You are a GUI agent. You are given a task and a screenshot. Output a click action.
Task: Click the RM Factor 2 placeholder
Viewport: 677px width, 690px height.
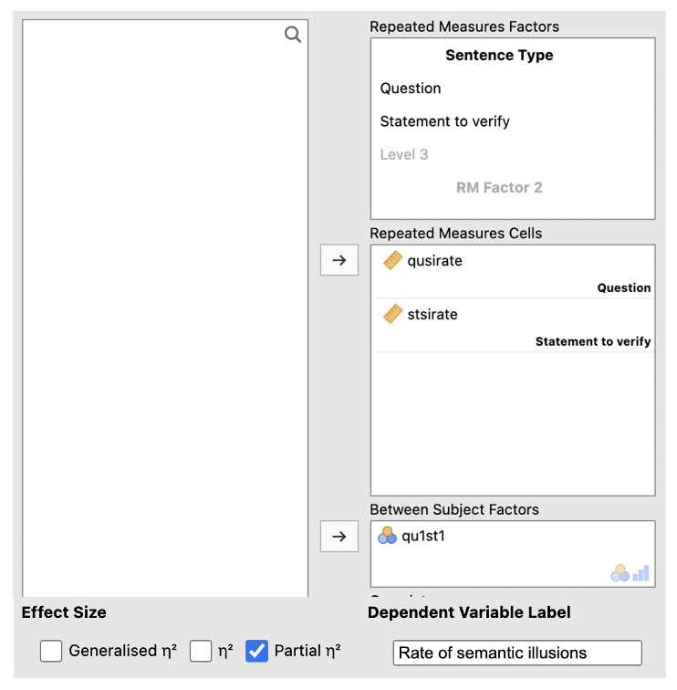tap(499, 188)
